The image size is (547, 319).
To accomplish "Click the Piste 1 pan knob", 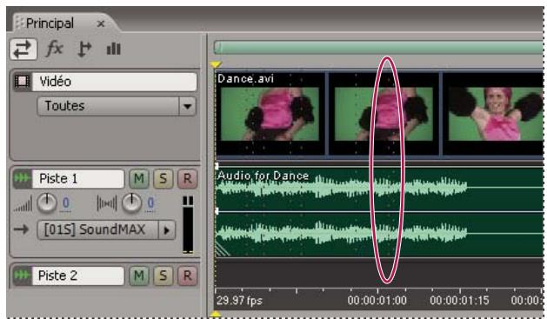I will tap(131, 203).
